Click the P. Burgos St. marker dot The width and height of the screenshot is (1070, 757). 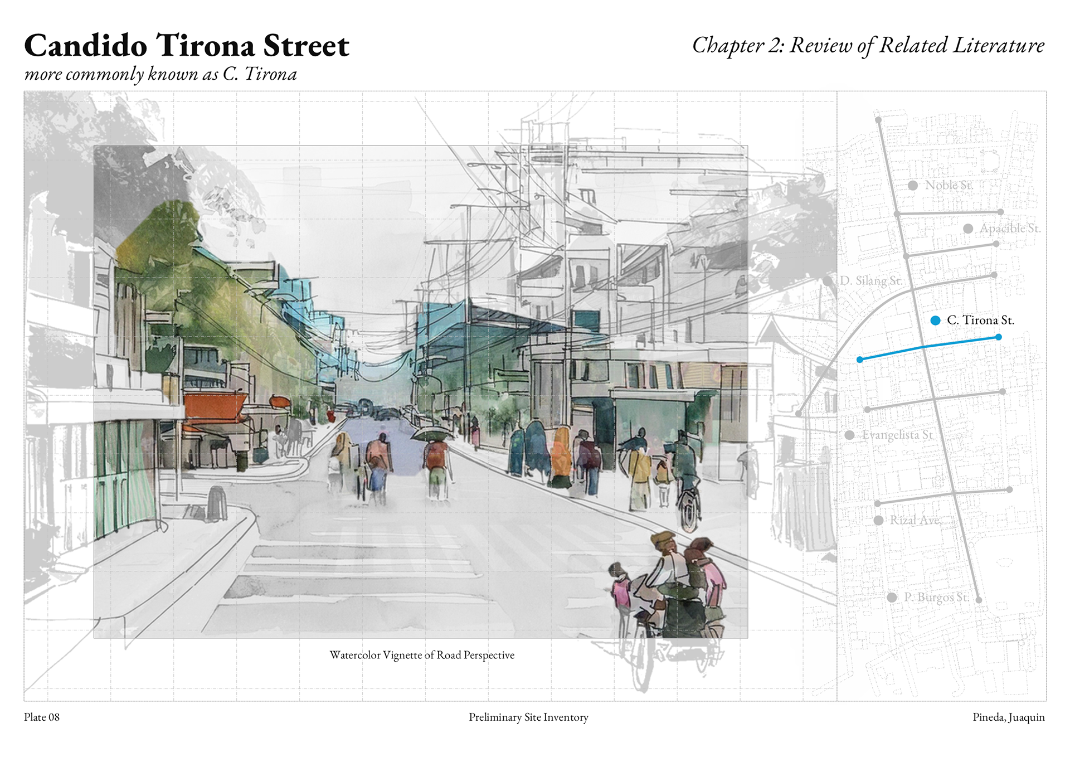[x=892, y=597]
